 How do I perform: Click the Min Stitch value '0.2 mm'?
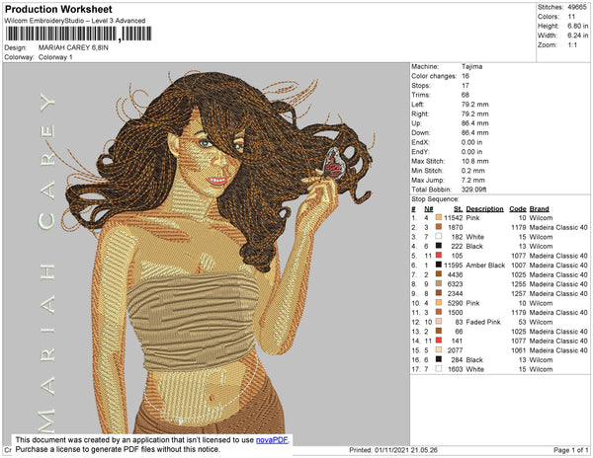pyautogui.click(x=472, y=171)
